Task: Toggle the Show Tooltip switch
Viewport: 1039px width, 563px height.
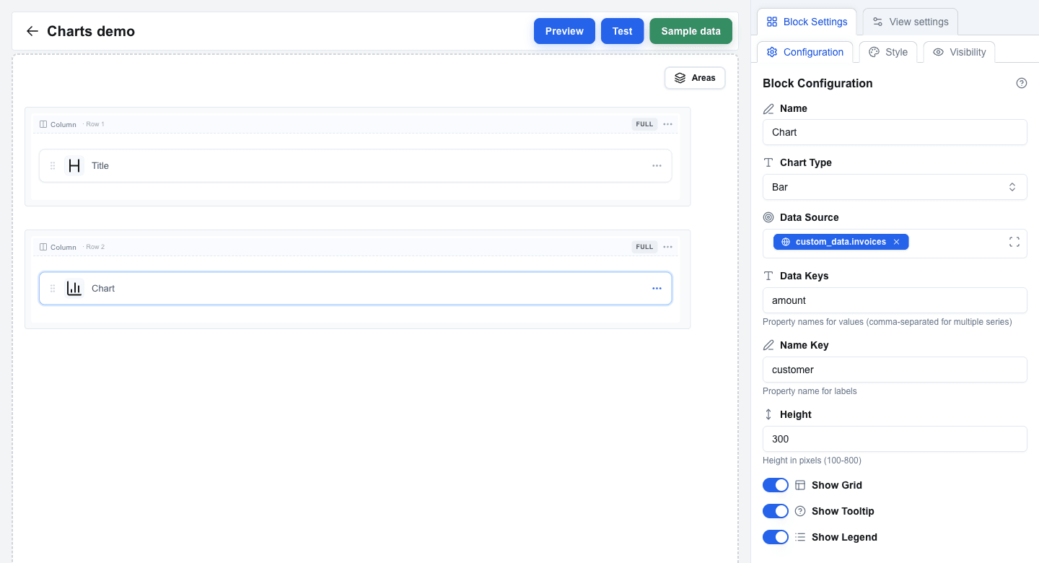Action: [x=776, y=511]
